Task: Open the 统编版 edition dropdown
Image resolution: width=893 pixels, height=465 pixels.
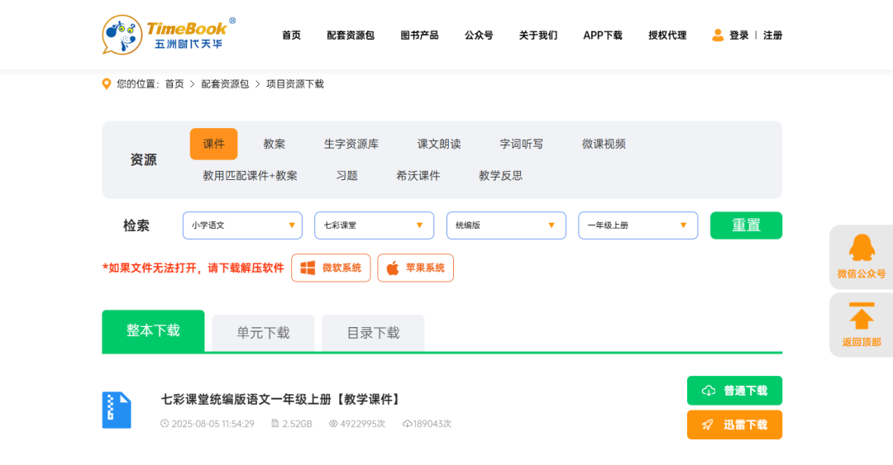Action: click(506, 225)
